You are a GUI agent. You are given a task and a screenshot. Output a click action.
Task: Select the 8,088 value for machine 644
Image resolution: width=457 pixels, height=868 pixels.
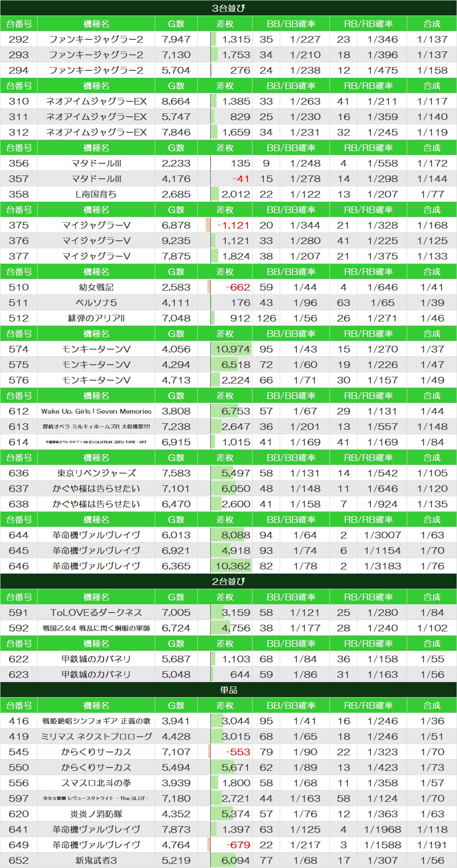tap(236, 535)
